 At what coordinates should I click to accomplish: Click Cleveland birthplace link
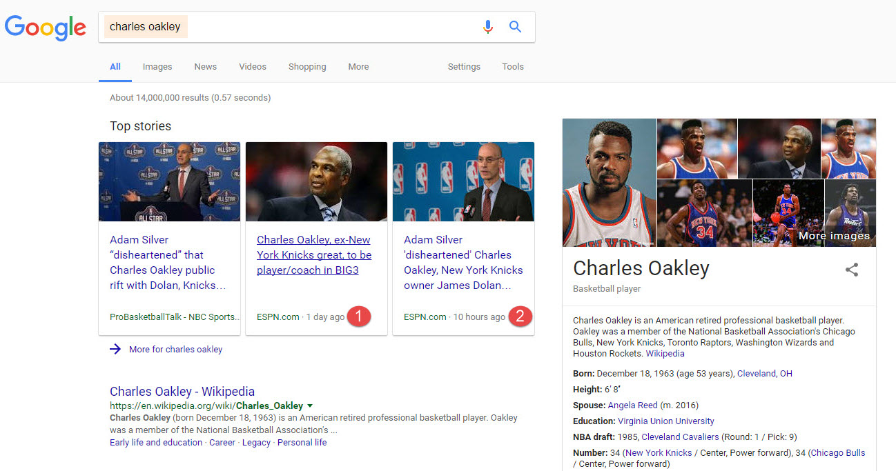tap(756, 374)
